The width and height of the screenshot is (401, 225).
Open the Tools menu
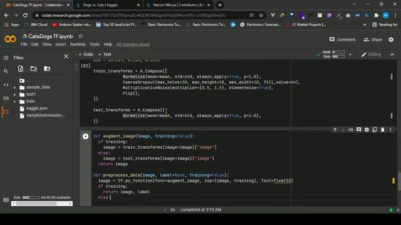click(x=95, y=44)
